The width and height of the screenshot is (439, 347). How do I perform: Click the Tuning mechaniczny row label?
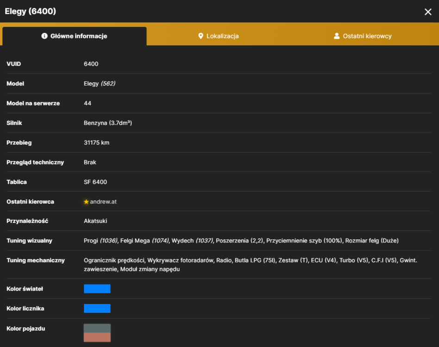pyautogui.click(x=36, y=260)
